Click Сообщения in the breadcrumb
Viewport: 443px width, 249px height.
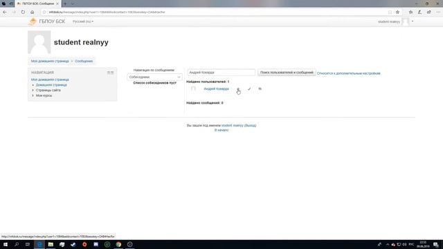click(x=84, y=61)
